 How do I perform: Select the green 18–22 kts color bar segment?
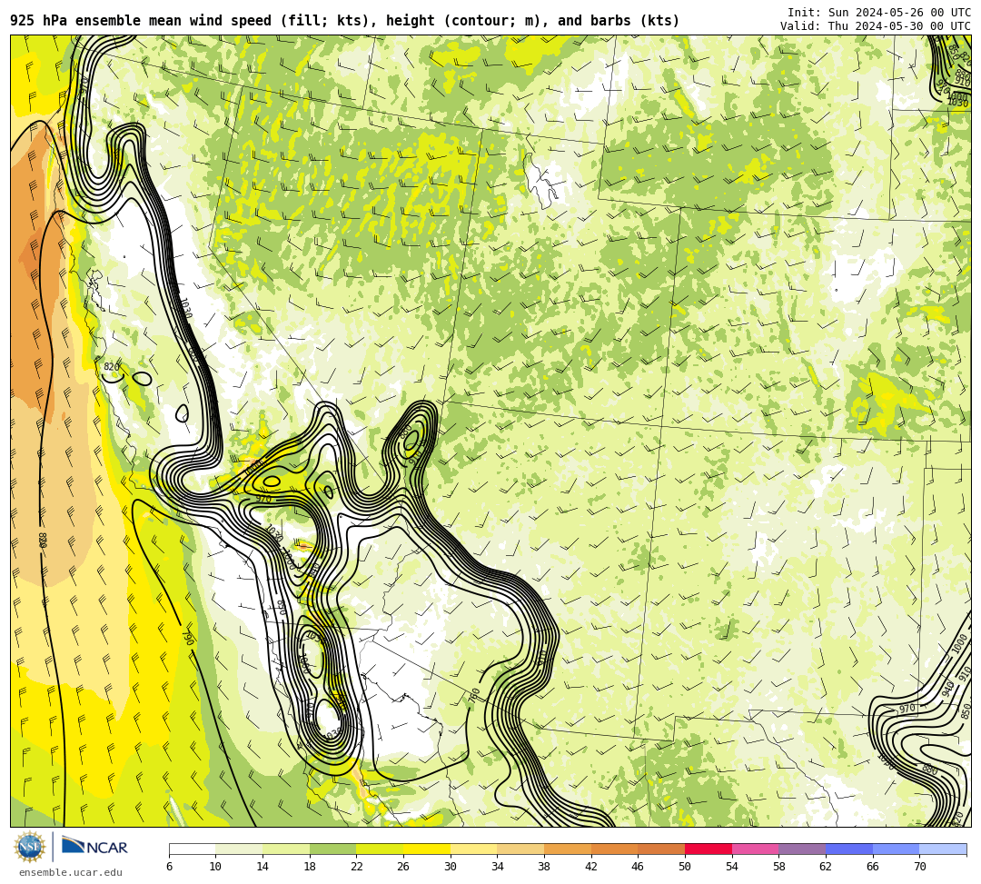(x=332, y=849)
